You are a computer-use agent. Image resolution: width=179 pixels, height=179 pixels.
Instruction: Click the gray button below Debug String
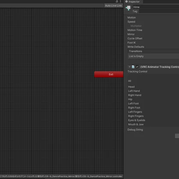pos(177,136)
